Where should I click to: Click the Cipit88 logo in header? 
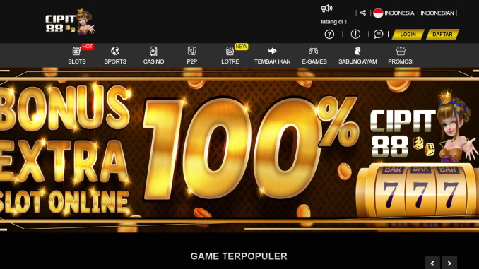coord(70,21)
